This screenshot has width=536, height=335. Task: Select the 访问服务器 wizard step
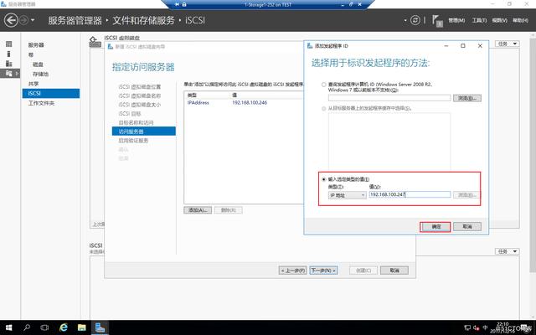[143, 131]
